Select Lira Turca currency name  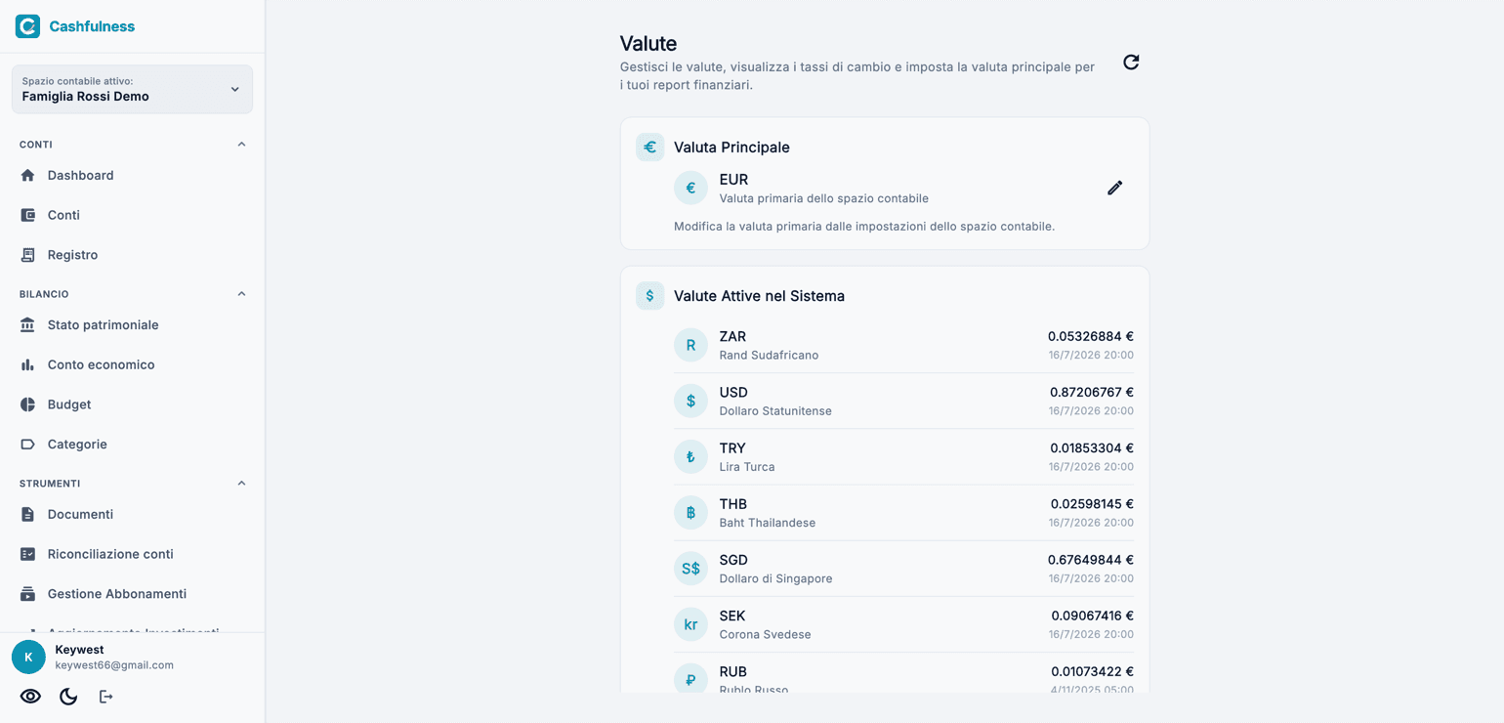pos(747,467)
